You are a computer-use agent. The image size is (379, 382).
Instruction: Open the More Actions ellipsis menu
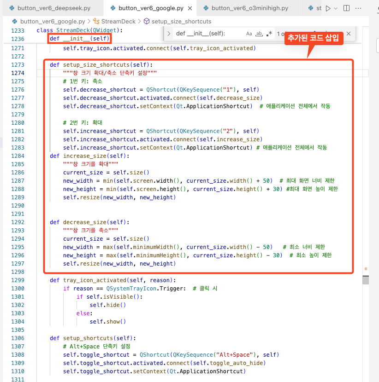click(358, 8)
